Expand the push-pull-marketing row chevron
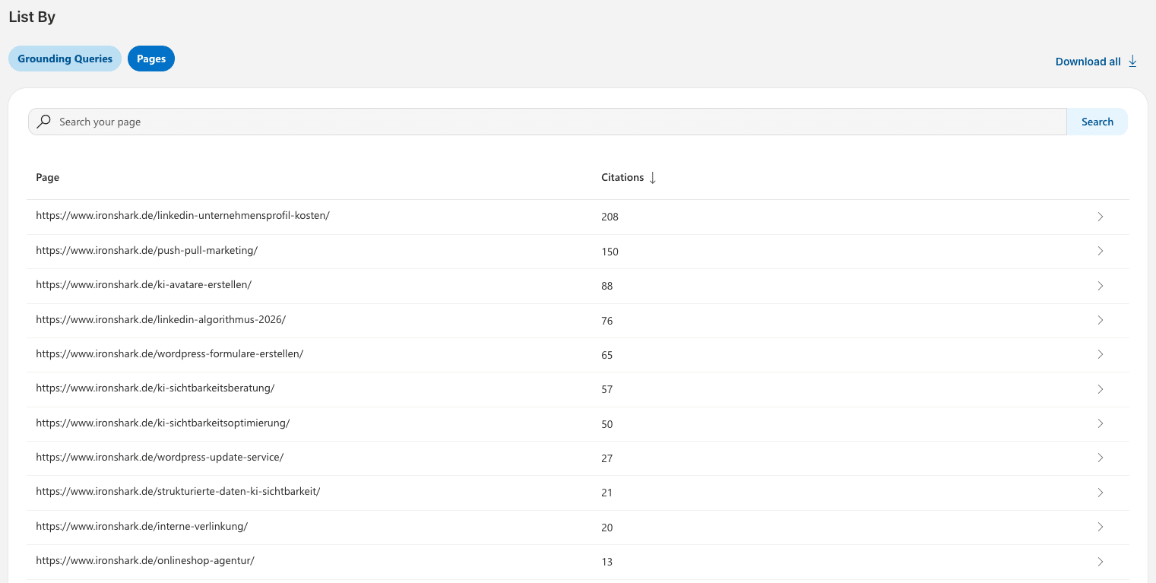This screenshot has width=1156, height=583. click(1100, 251)
